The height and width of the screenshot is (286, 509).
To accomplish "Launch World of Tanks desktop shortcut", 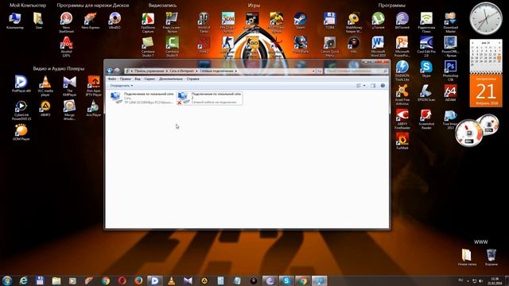I will (x=204, y=23).
